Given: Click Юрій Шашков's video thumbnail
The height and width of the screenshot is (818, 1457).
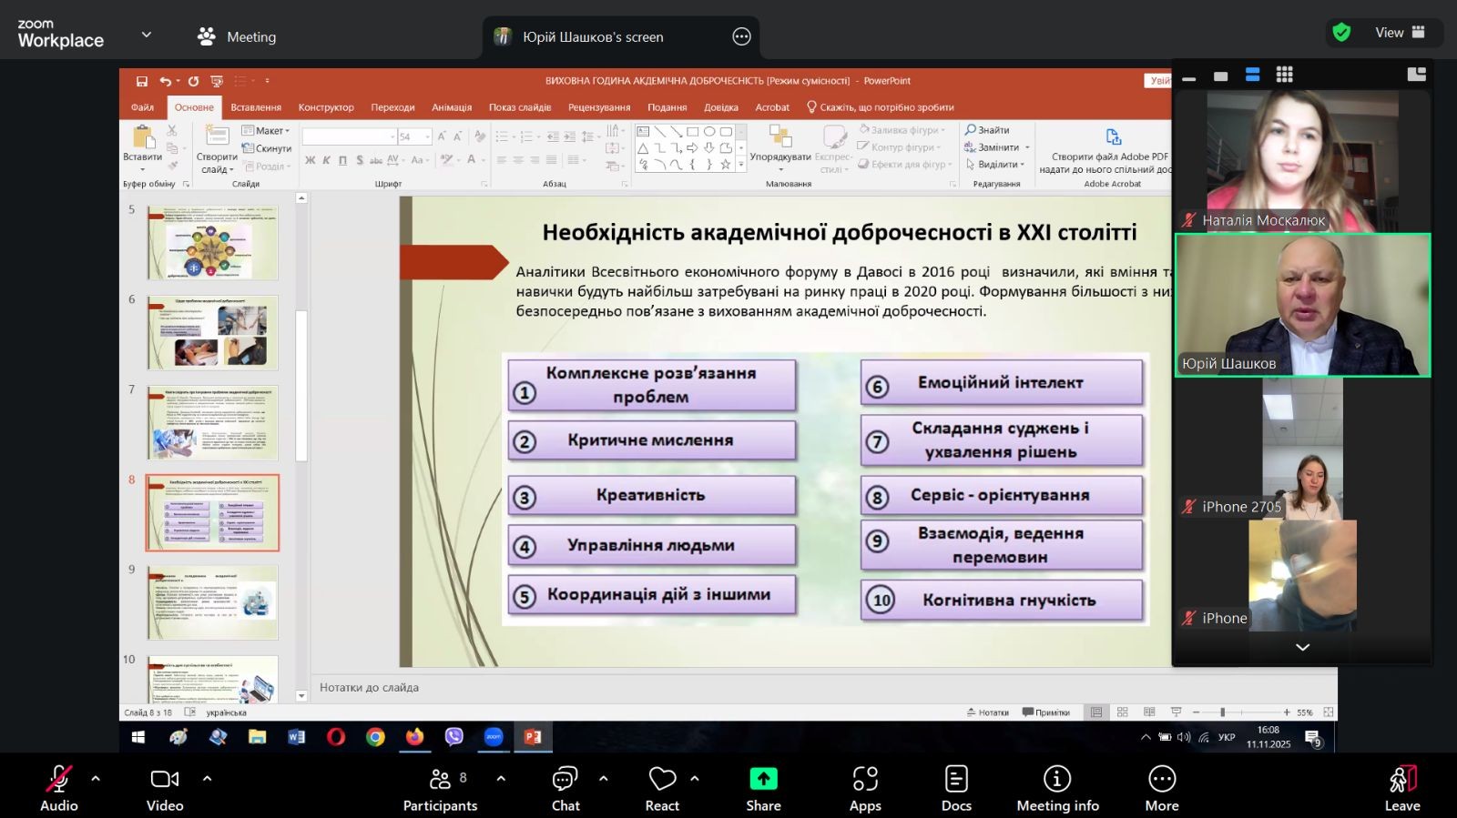Looking at the screenshot, I should pyautogui.click(x=1302, y=305).
